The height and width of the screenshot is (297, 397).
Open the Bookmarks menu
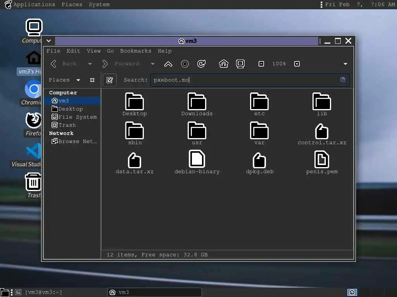coord(136,51)
